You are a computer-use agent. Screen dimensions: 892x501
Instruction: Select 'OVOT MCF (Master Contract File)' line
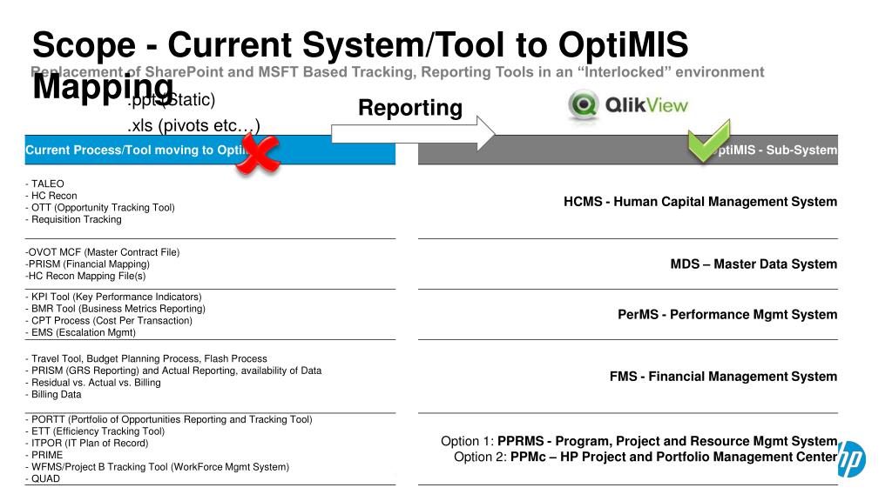(103, 252)
